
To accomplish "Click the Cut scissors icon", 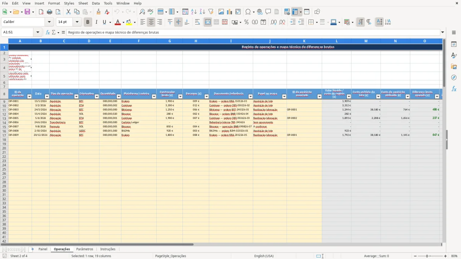I will [x=68, y=12].
